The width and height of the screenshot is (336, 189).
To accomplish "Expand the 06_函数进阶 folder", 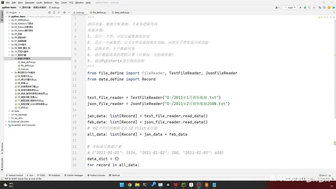I will [9, 38].
